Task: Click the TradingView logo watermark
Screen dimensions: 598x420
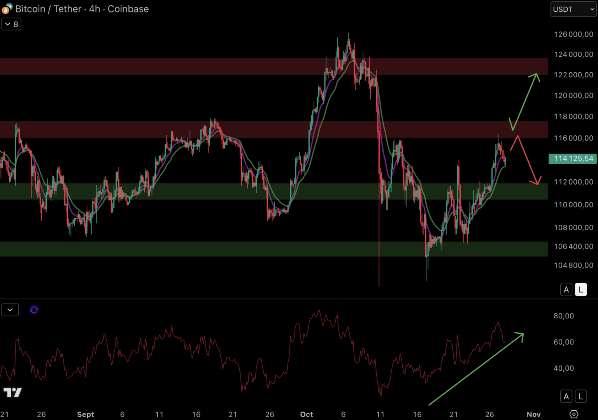Action: click(13, 392)
